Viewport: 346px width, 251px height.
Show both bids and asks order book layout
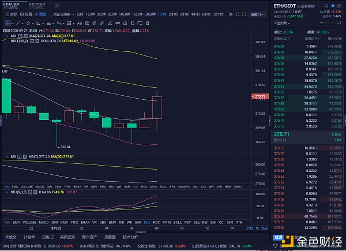[x=322, y=23]
